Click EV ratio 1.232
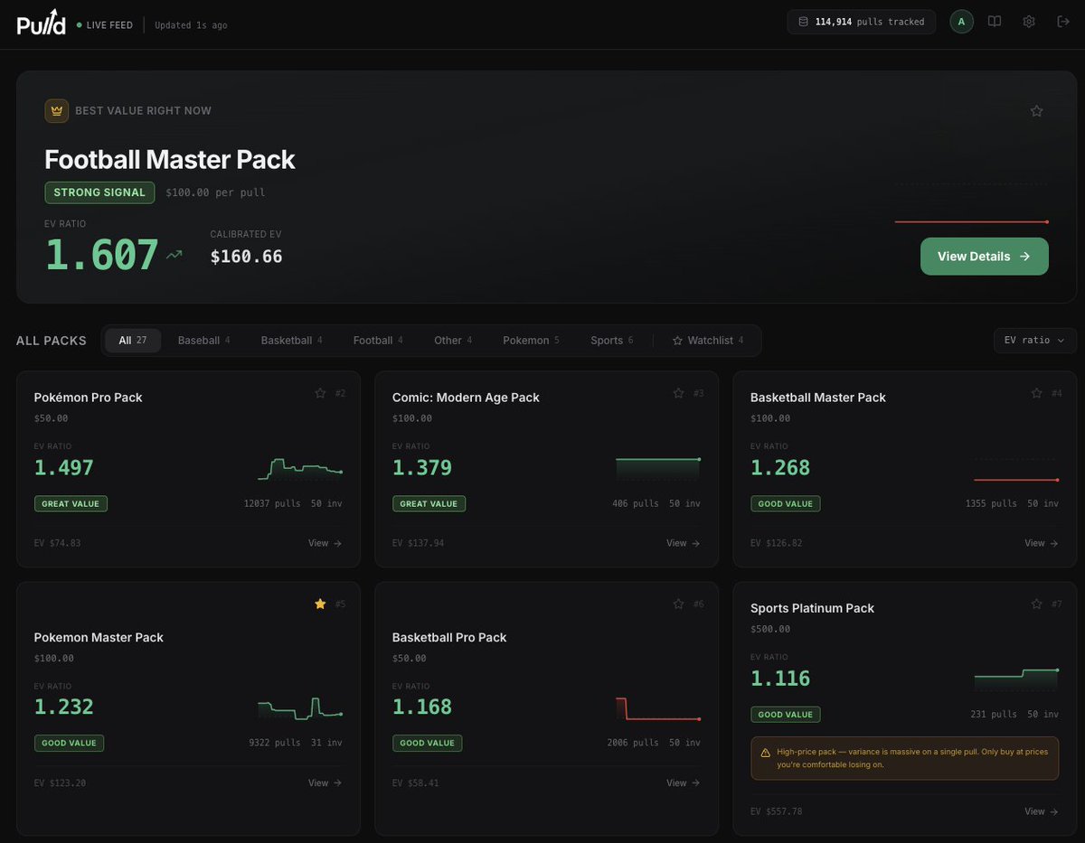Screen dimensions: 1085x843 (64, 707)
